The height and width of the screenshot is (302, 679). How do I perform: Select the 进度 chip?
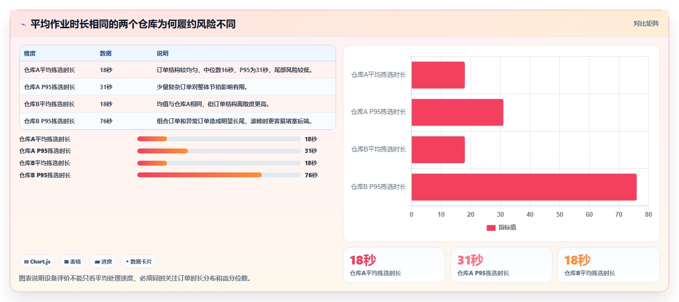coord(103,262)
